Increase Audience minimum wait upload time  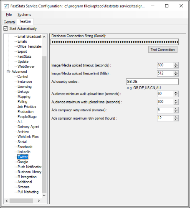tap(176, 92)
